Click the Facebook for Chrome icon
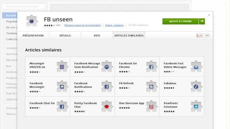The image size is (230, 129). tap(152, 67)
